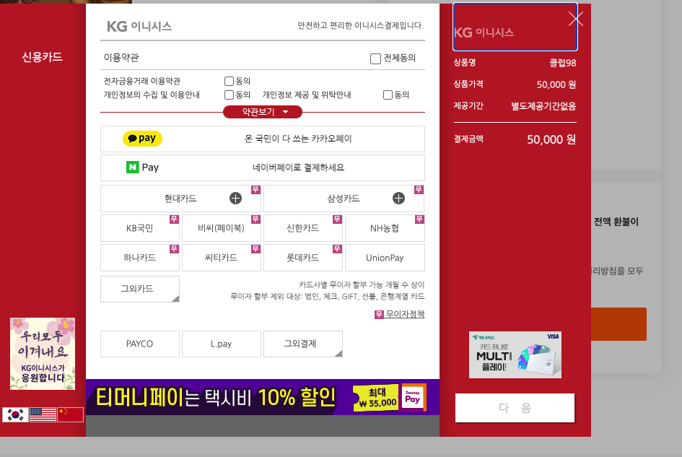
Task: Click the green Naver N logo
Action: click(132, 167)
